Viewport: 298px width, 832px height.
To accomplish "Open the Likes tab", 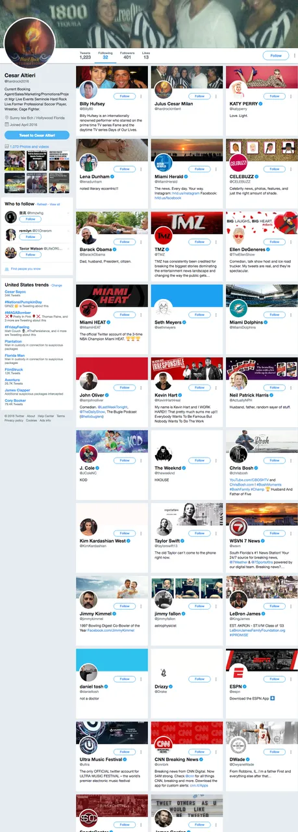I will tap(146, 55).
